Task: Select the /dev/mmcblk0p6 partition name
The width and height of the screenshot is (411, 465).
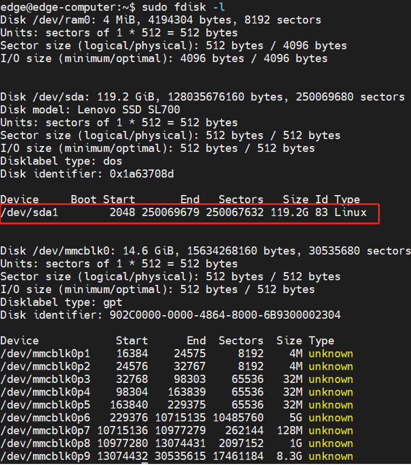Action: coord(45,418)
